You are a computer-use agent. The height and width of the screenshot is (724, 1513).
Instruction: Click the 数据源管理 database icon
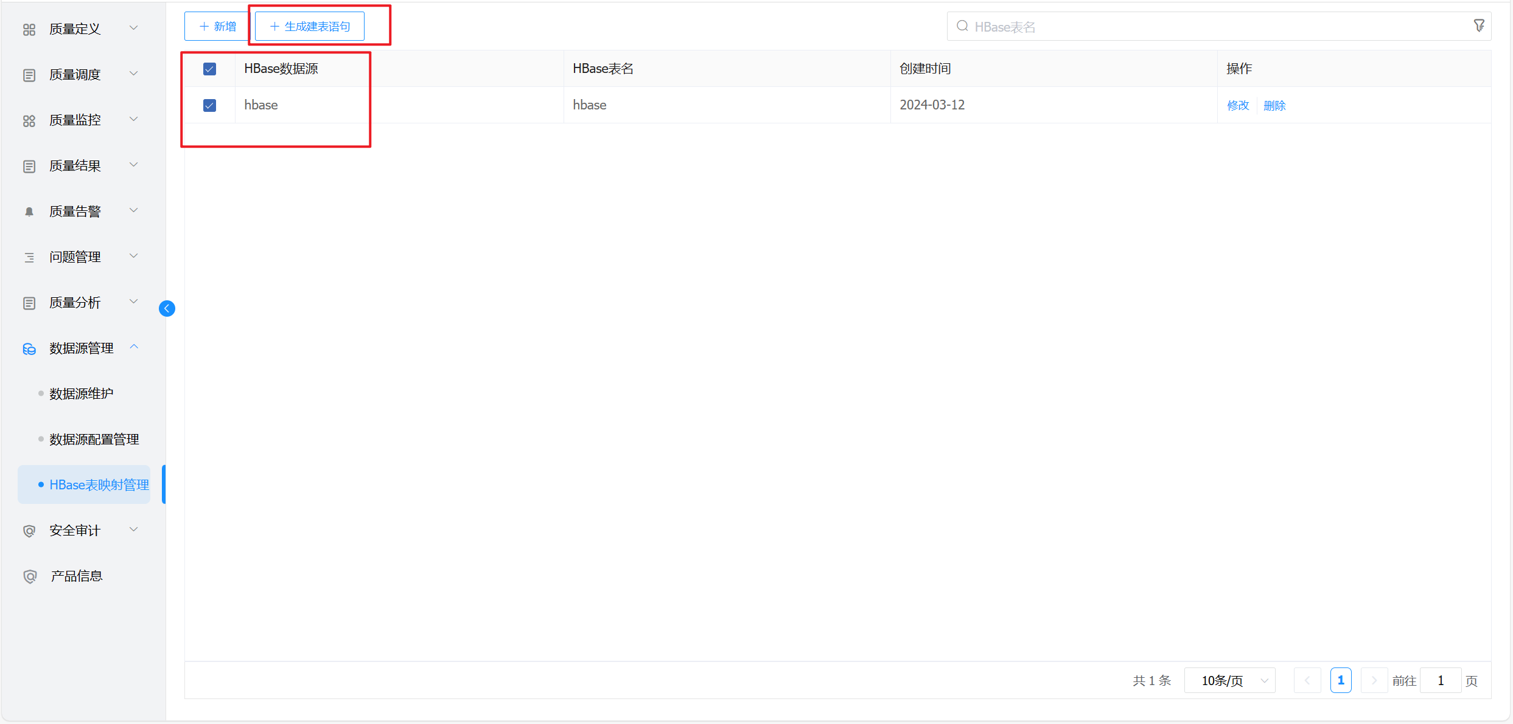tap(29, 349)
